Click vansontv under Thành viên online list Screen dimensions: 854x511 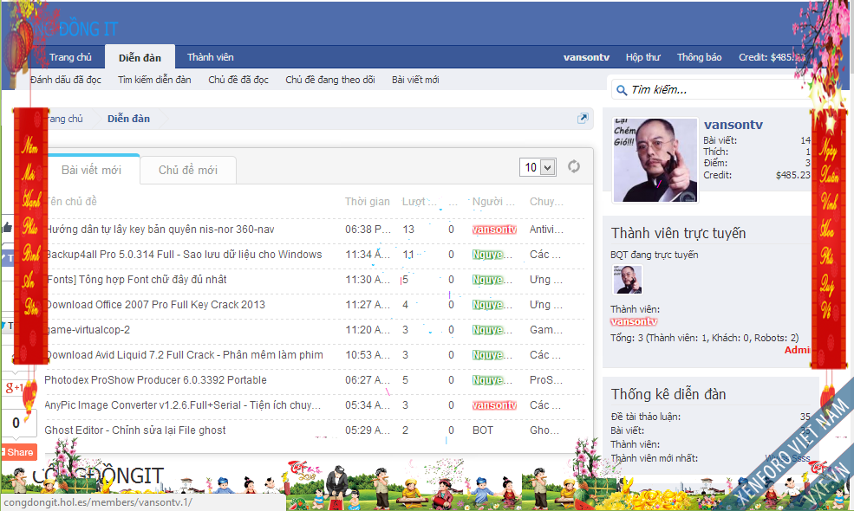tap(634, 321)
